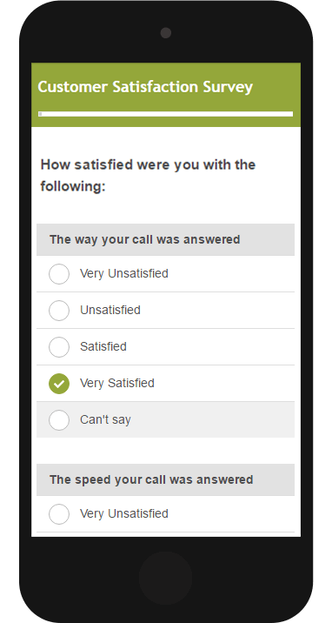332x623 pixels.
Task: Click 'Very Unsatisfied' label under way call answered
Action: point(124,274)
